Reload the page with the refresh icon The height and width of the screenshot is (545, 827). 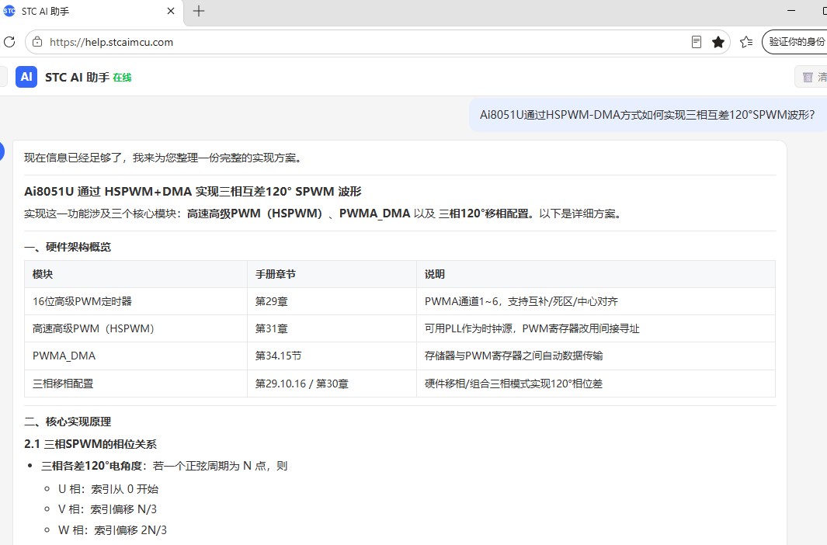tap(9, 42)
